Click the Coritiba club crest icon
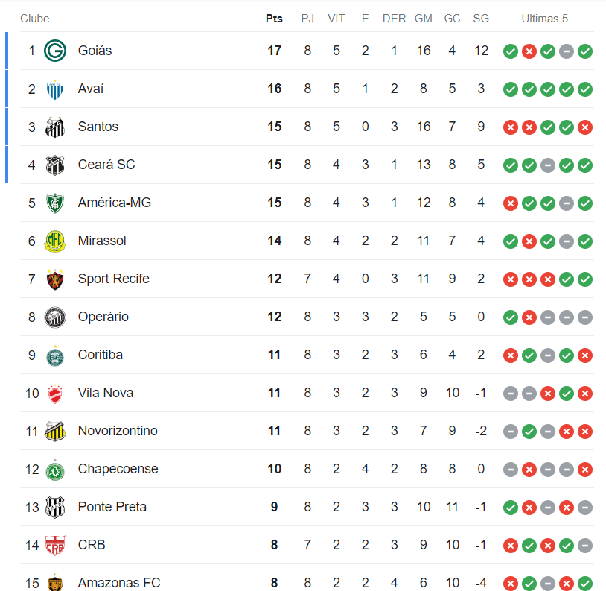606x591 pixels. point(55,355)
